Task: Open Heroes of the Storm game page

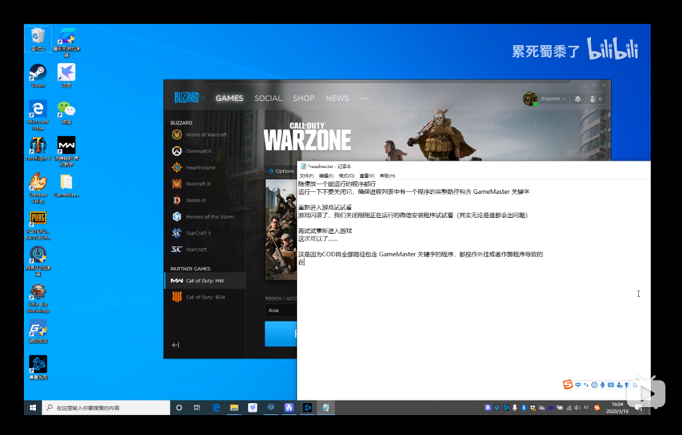Action: coord(209,217)
